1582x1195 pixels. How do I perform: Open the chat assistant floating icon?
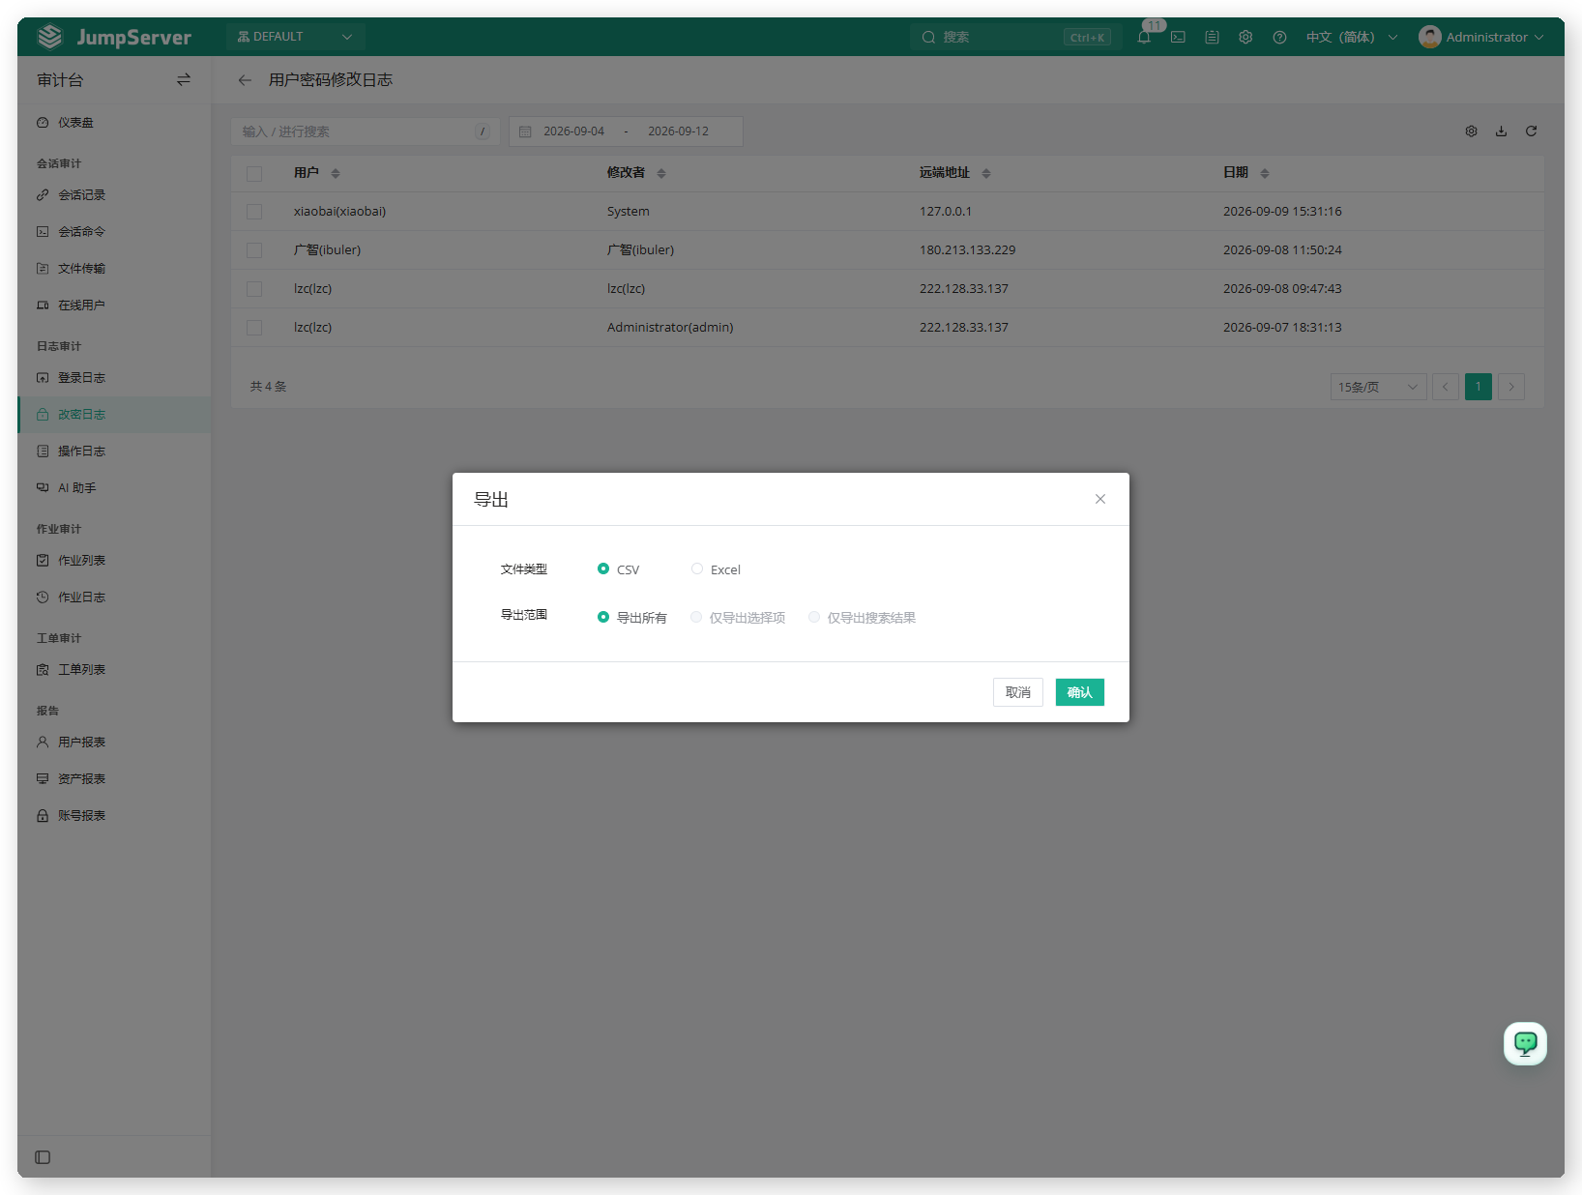point(1525,1043)
